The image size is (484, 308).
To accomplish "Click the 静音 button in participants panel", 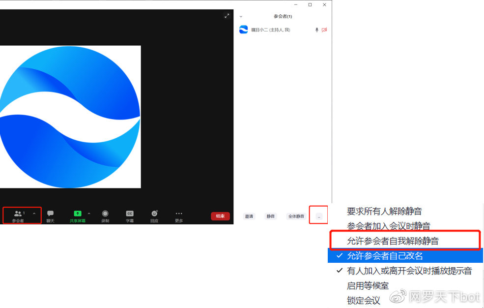I will pyautogui.click(x=271, y=216).
